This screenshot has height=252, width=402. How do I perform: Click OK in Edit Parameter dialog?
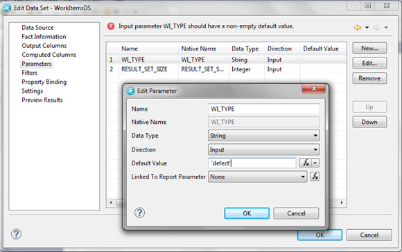pos(247,213)
